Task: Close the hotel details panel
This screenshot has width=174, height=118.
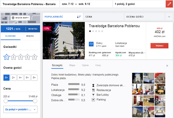Action: point(167,65)
